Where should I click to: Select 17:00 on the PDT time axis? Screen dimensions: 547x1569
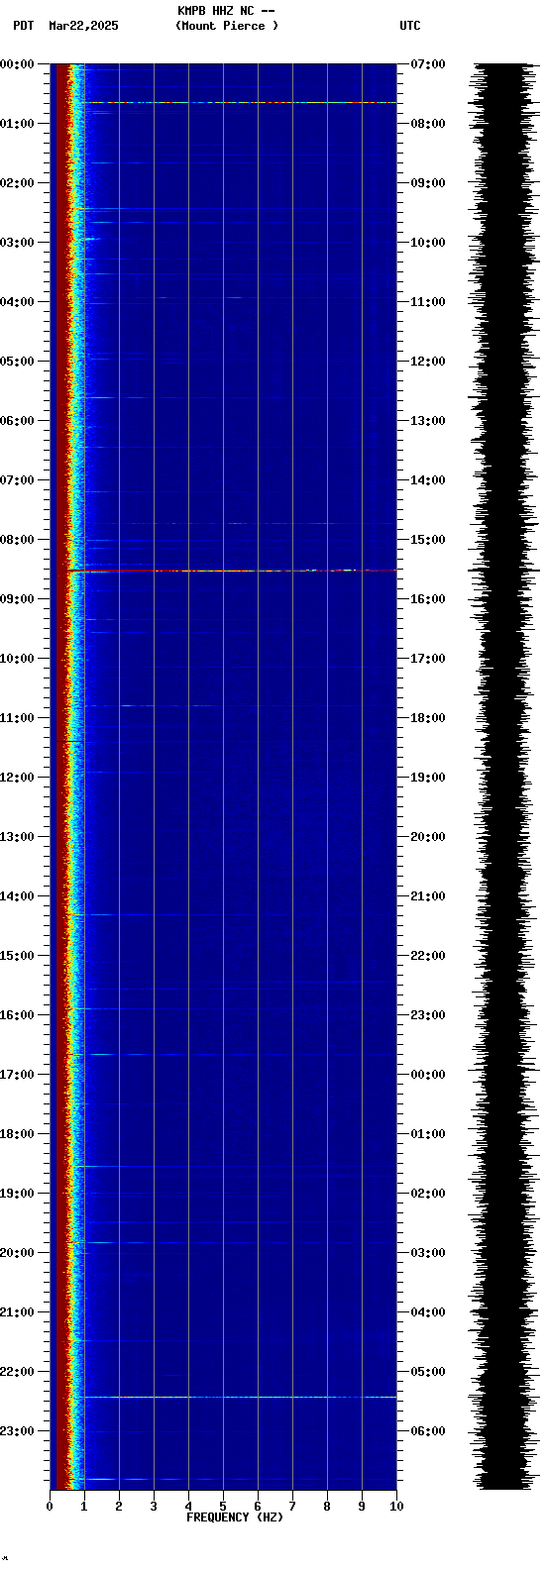click(17, 1075)
